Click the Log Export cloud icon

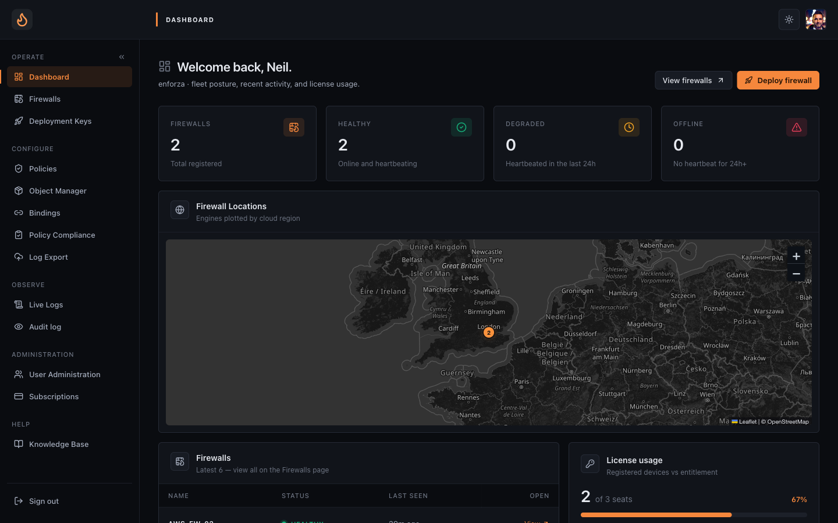pos(19,257)
